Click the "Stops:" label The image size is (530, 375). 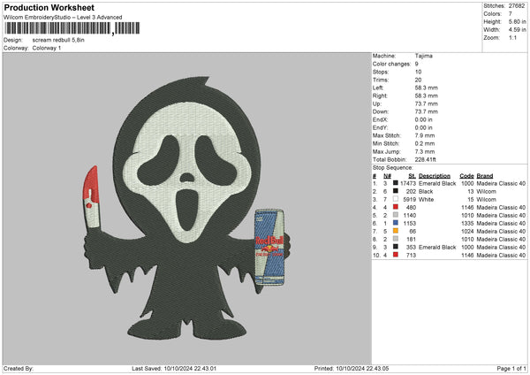(x=381, y=72)
